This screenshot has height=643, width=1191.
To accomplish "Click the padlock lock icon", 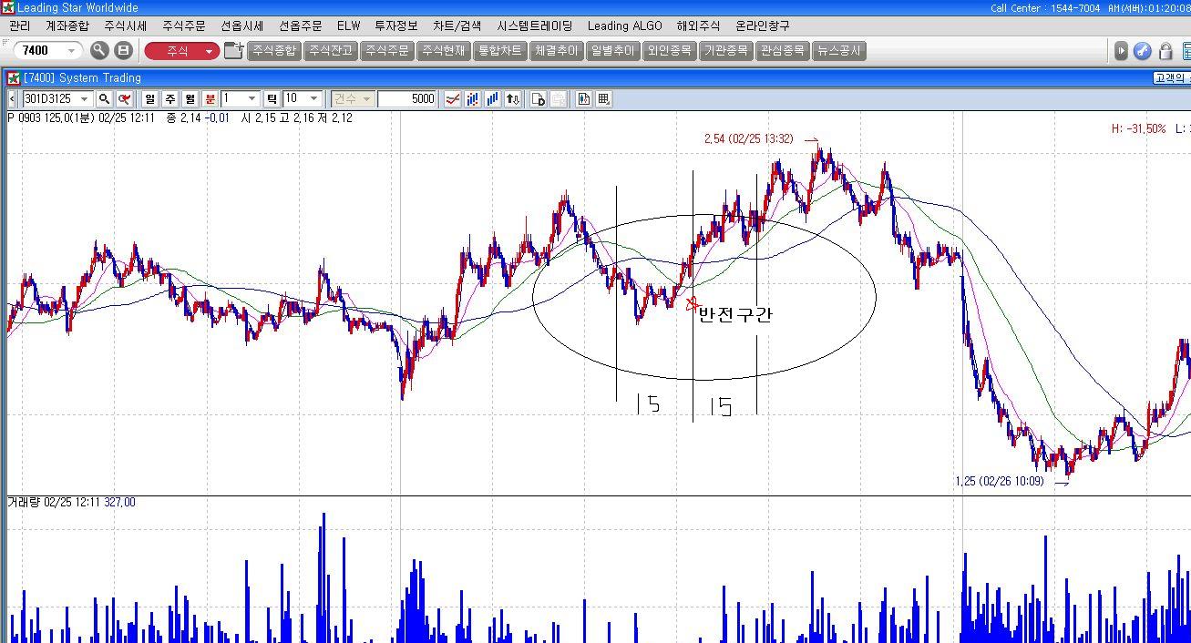I will point(1165,51).
